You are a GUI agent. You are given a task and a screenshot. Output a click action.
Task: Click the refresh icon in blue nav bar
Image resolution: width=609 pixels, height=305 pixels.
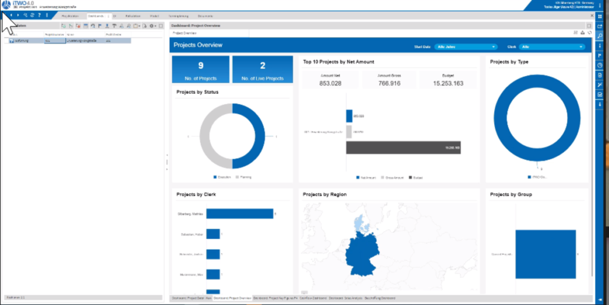[x=32, y=15]
